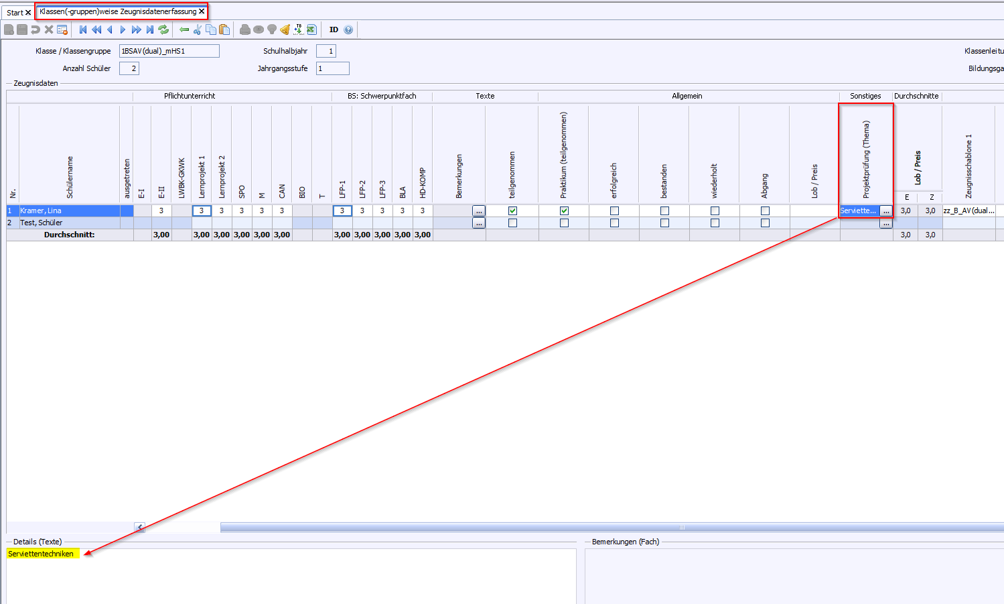The width and height of the screenshot is (1004, 604).
Task: Click the green refresh icon
Action: [x=163, y=29]
